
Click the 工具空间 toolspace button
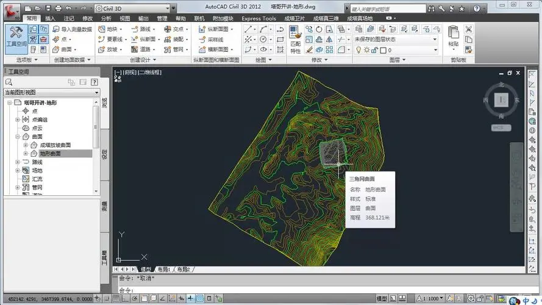click(15, 37)
